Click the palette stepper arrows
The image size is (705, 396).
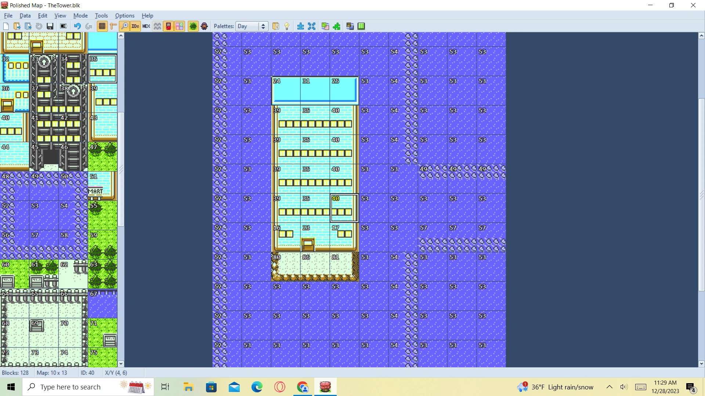(263, 26)
